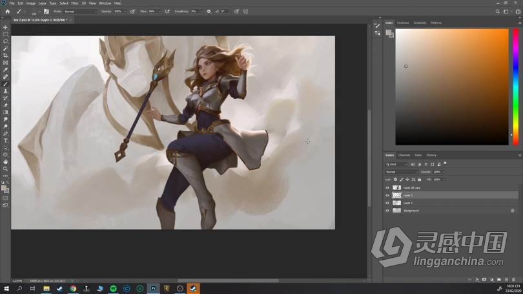Open the brush settings gear icon
523x294 pixels.
coord(209,12)
